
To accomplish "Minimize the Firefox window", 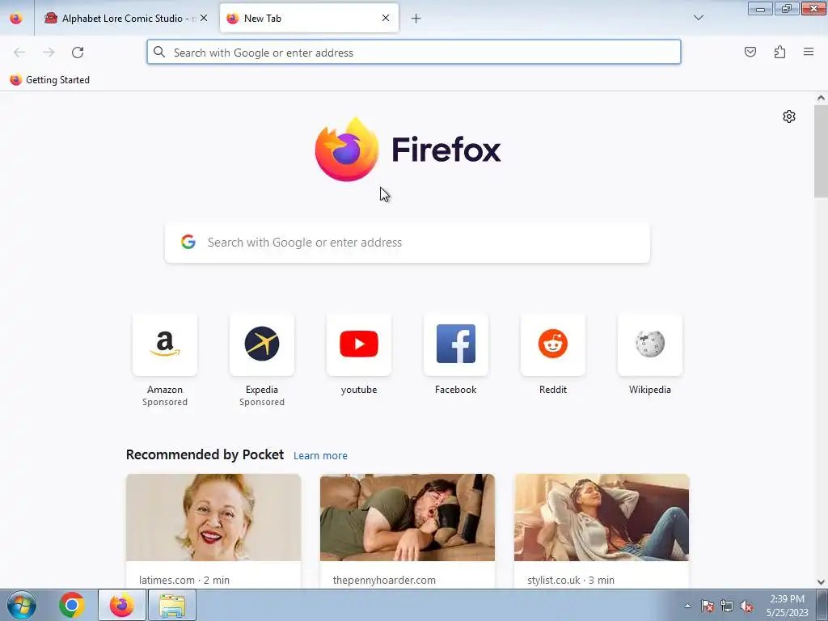I will (x=760, y=8).
